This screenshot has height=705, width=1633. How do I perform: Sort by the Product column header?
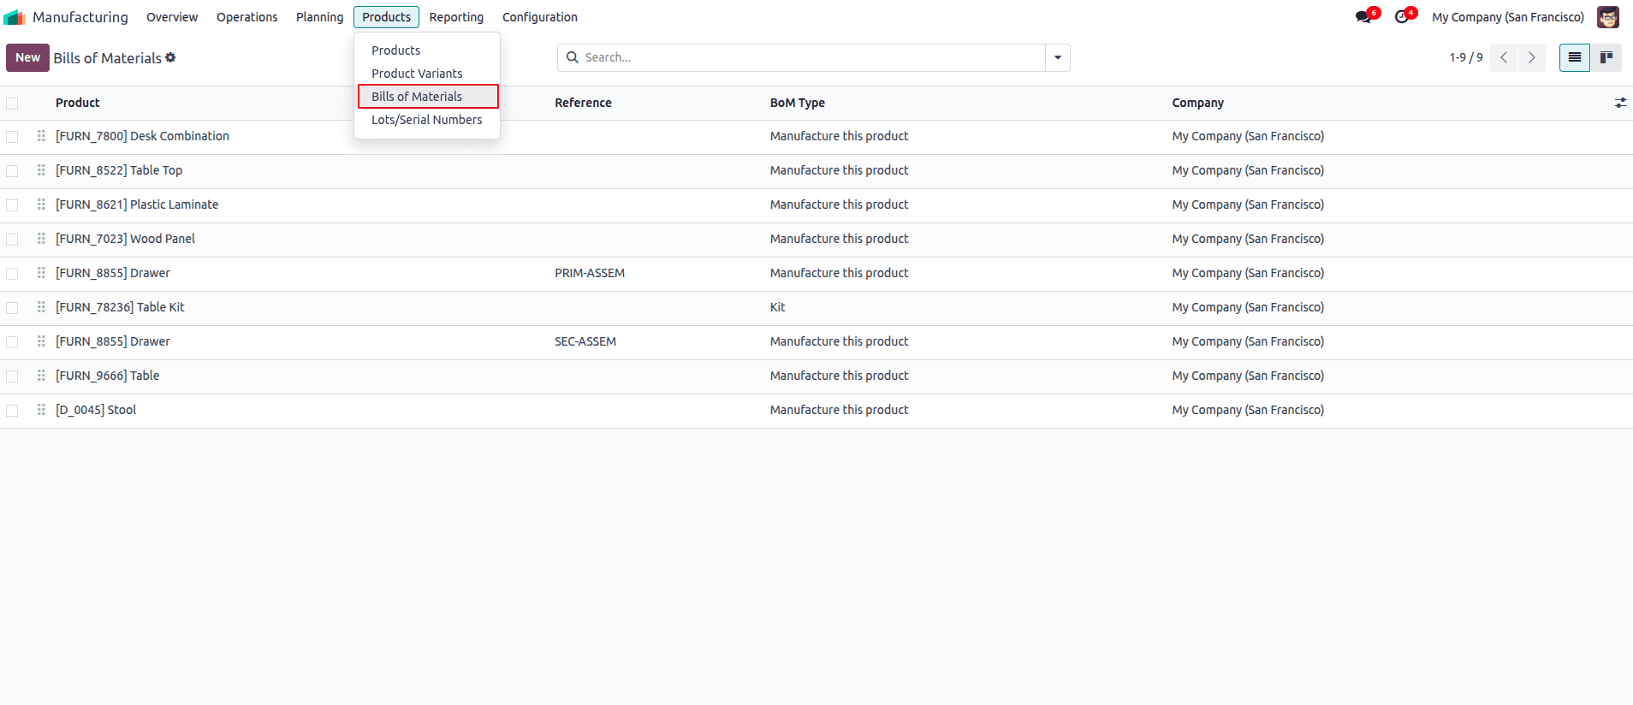pyautogui.click(x=78, y=103)
